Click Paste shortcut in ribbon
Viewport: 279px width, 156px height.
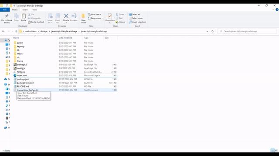36,22
